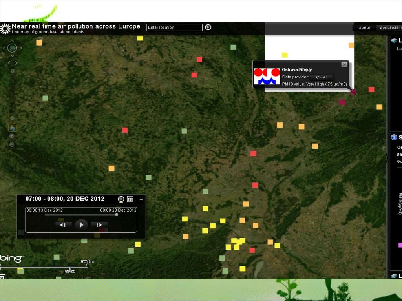Submit the location search arrow button
The width and height of the screenshot is (402, 301).
coord(208,27)
